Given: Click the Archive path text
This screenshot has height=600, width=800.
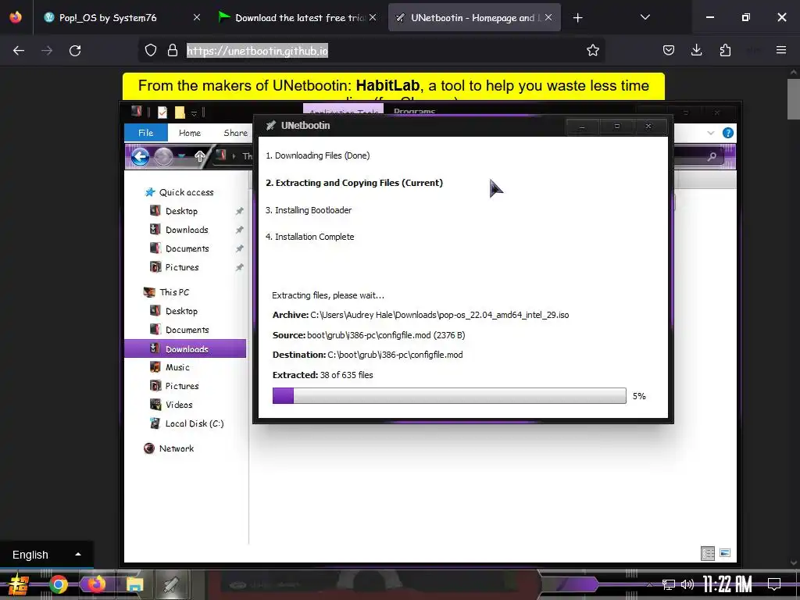Looking at the screenshot, I should [x=420, y=315].
